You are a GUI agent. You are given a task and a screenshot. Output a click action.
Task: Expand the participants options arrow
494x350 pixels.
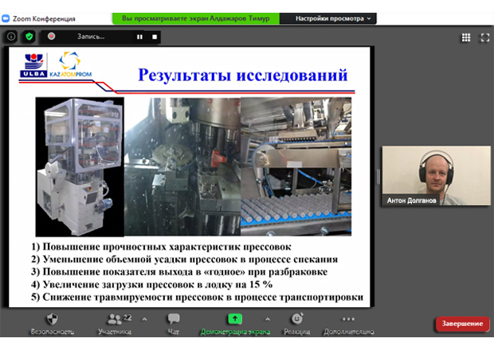(144, 320)
